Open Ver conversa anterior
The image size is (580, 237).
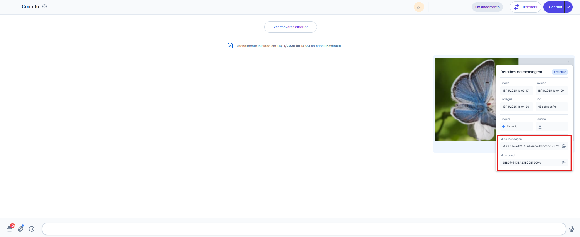(290, 27)
